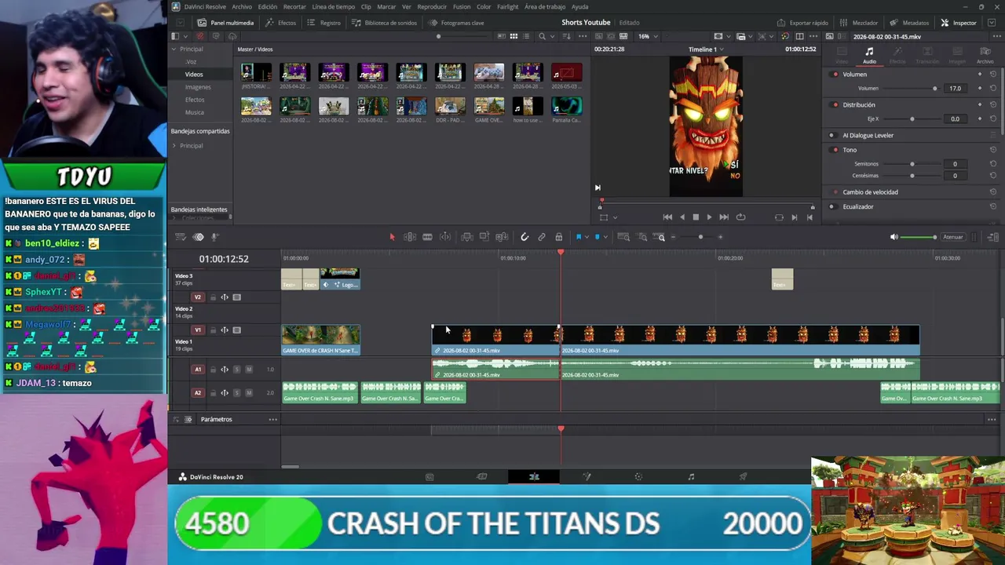
Task: Open the Fairlight menu
Action: pos(508,6)
